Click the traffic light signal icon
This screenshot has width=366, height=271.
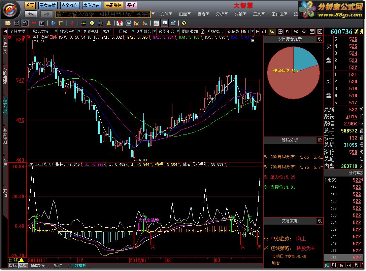tap(83, 23)
